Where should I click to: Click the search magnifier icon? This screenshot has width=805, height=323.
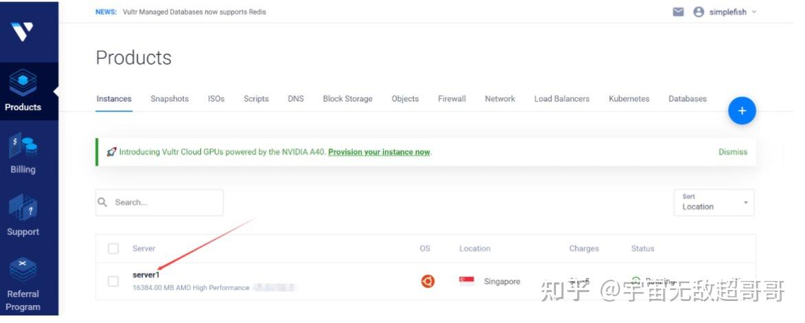(x=103, y=202)
